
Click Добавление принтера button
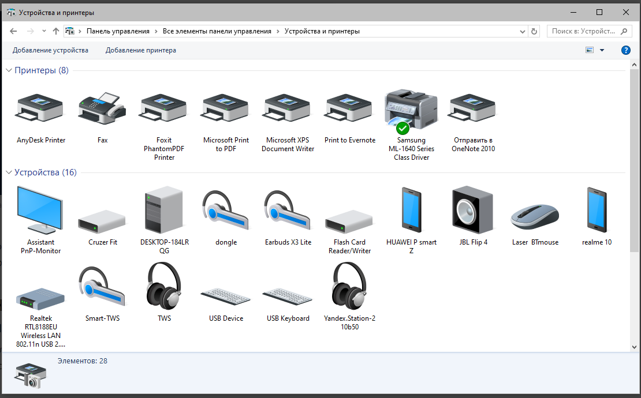pyautogui.click(x=141, y=50)
